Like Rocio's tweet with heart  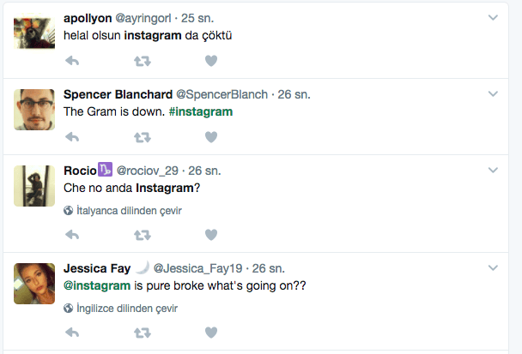211,234
